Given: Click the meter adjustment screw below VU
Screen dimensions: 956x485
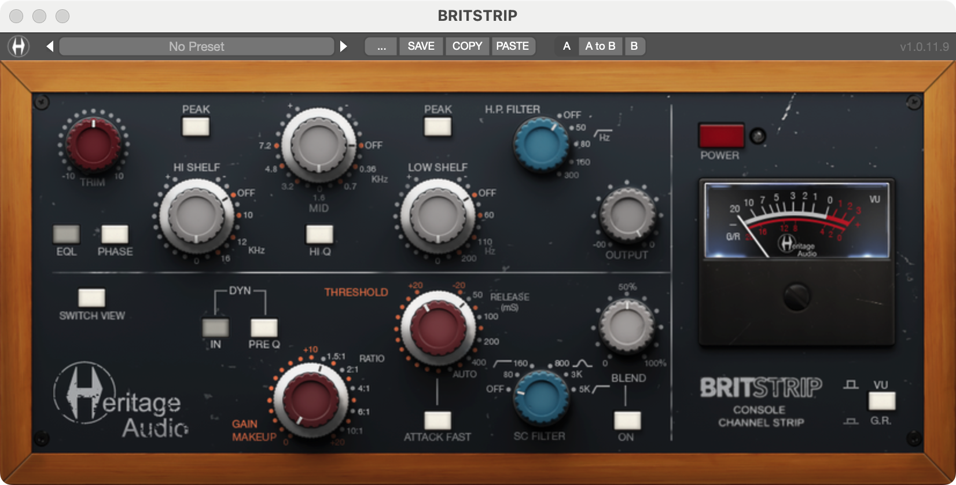Looking at the screenshot, I should coord(796,297).
